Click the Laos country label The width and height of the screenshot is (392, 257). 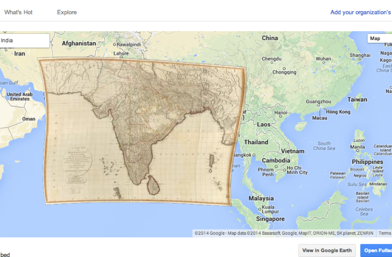click(x=264, y=124)
